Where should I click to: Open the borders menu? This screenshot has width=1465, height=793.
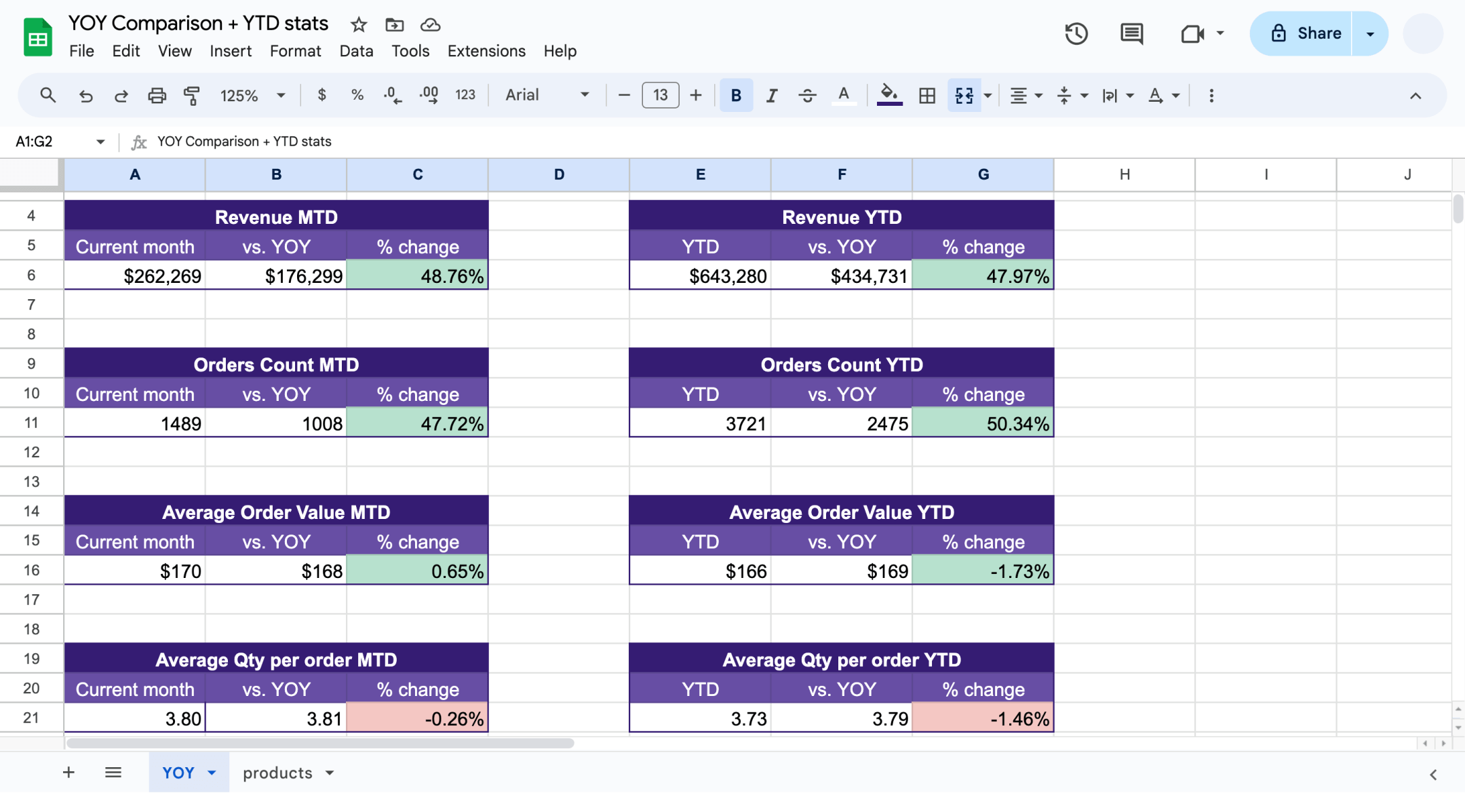click(x=926, y=95)
